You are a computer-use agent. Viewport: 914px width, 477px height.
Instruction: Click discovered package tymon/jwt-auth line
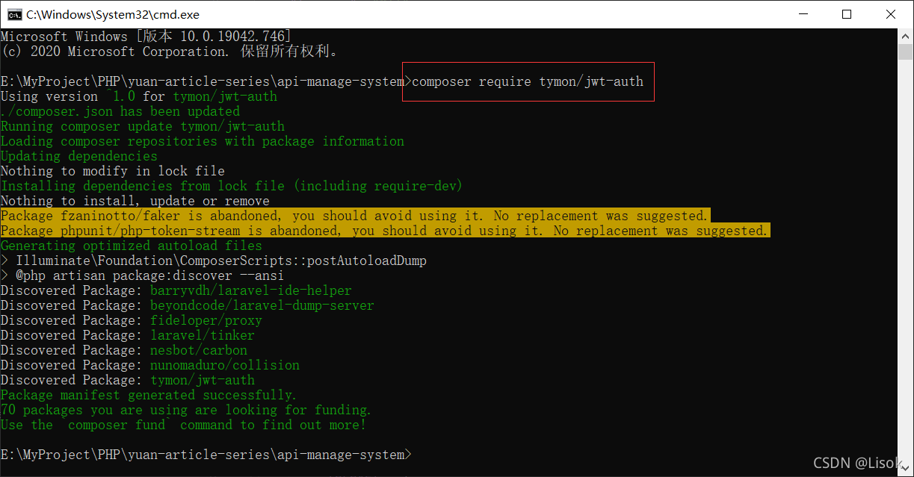pos(128,380)
